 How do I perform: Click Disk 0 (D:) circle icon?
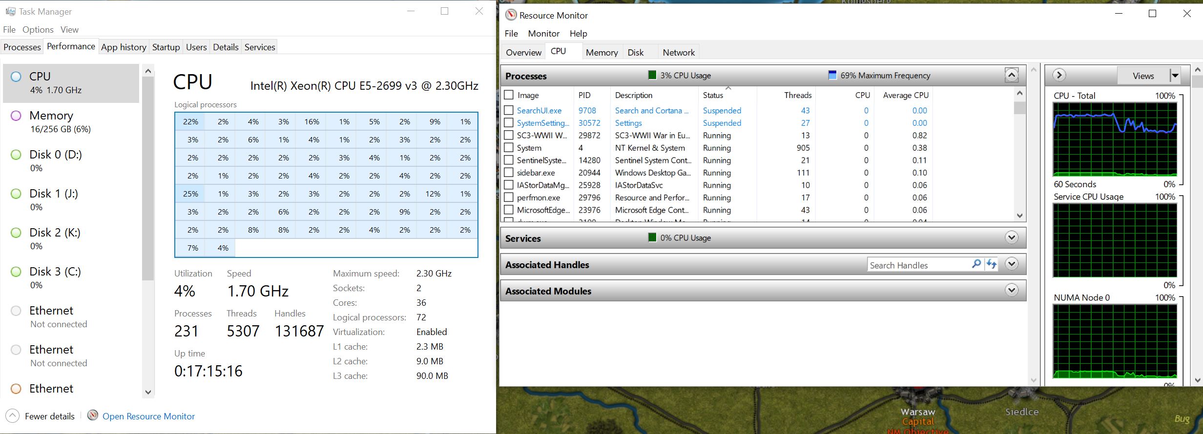pos(16,155)
